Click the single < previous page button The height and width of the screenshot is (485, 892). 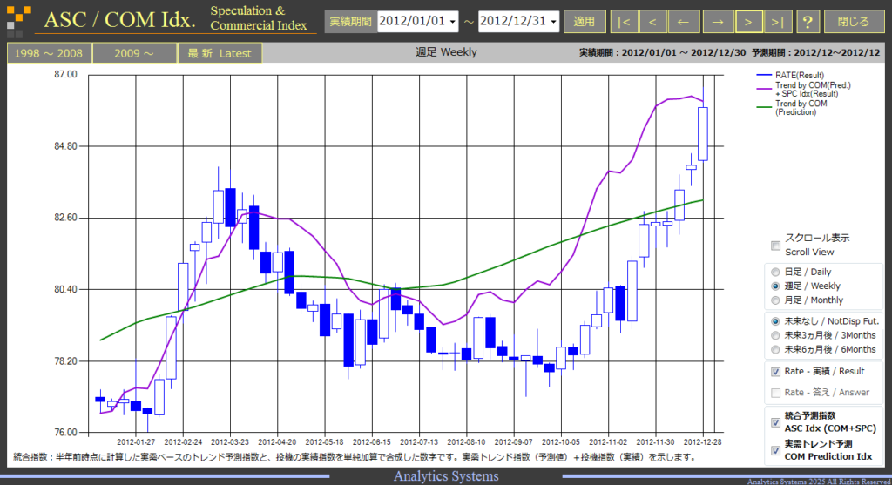coord(652,22)
